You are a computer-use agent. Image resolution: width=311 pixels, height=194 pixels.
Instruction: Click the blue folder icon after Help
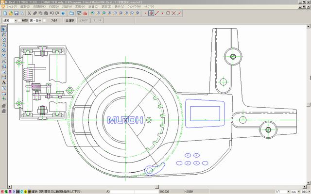point(71,13)
